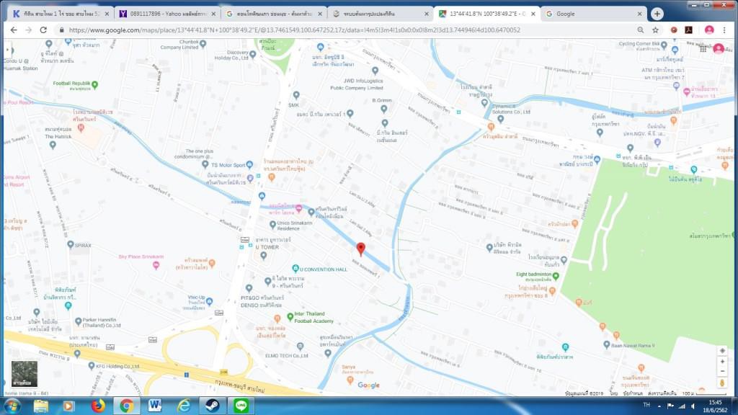
Task: Select the Parker Hannifin place pin
Action: (x=79, y=322)
